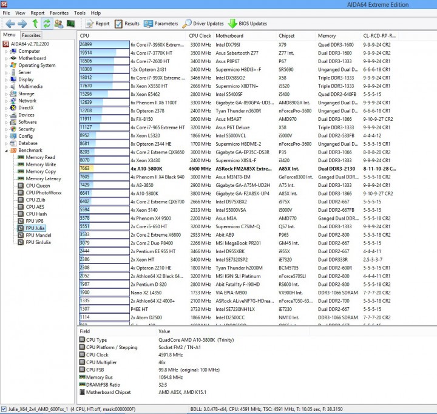This screenshot has width=437, height=414.
Task: Select the CPU Hash benchmark icon
Action: [21, 214]
